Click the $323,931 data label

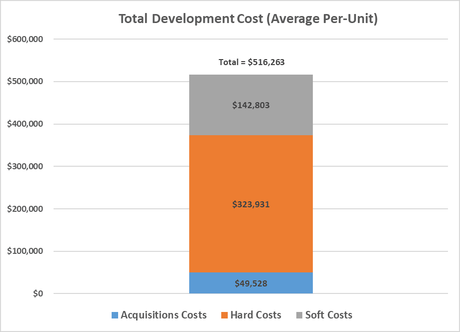click(251, 204)
